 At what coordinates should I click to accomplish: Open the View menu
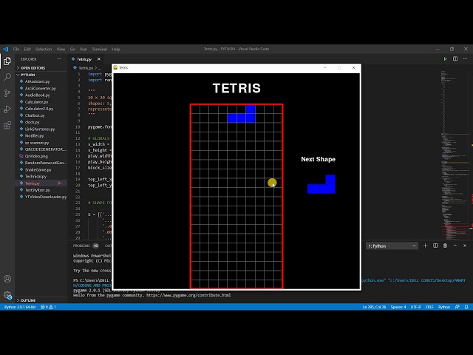[x=61, y=49]
